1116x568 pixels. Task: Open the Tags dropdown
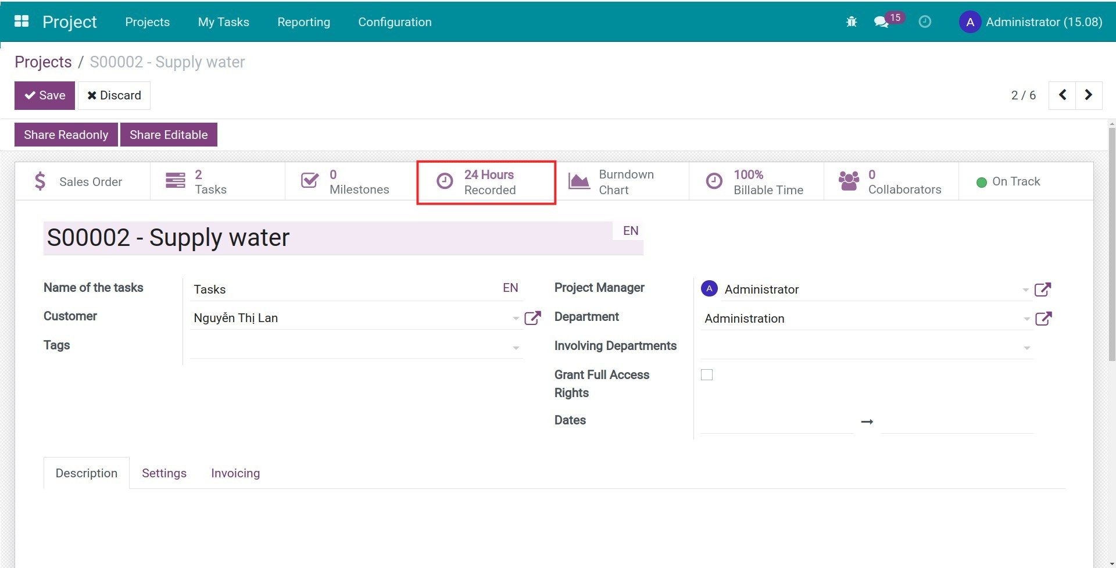click(515, 346)
